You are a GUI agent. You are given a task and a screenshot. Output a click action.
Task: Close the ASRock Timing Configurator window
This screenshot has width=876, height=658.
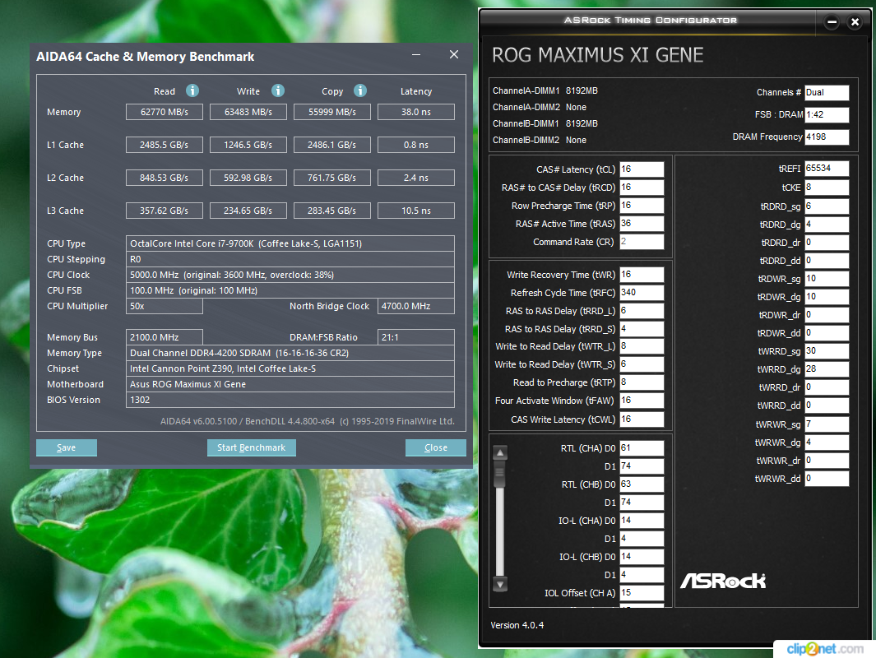855,22
